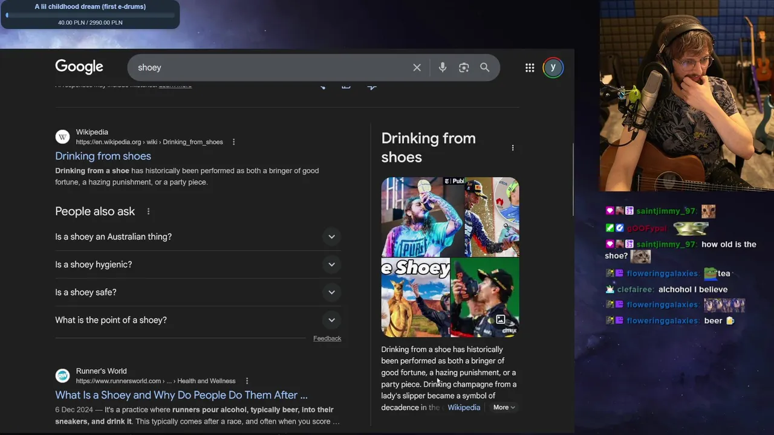774x435 pixels.
Task: Open driver in cap drinking from shoe thumbnail
Action: (x=485, y=297)
